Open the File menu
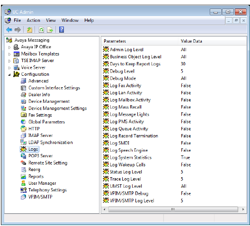250x226 pixels. (17, 20)
